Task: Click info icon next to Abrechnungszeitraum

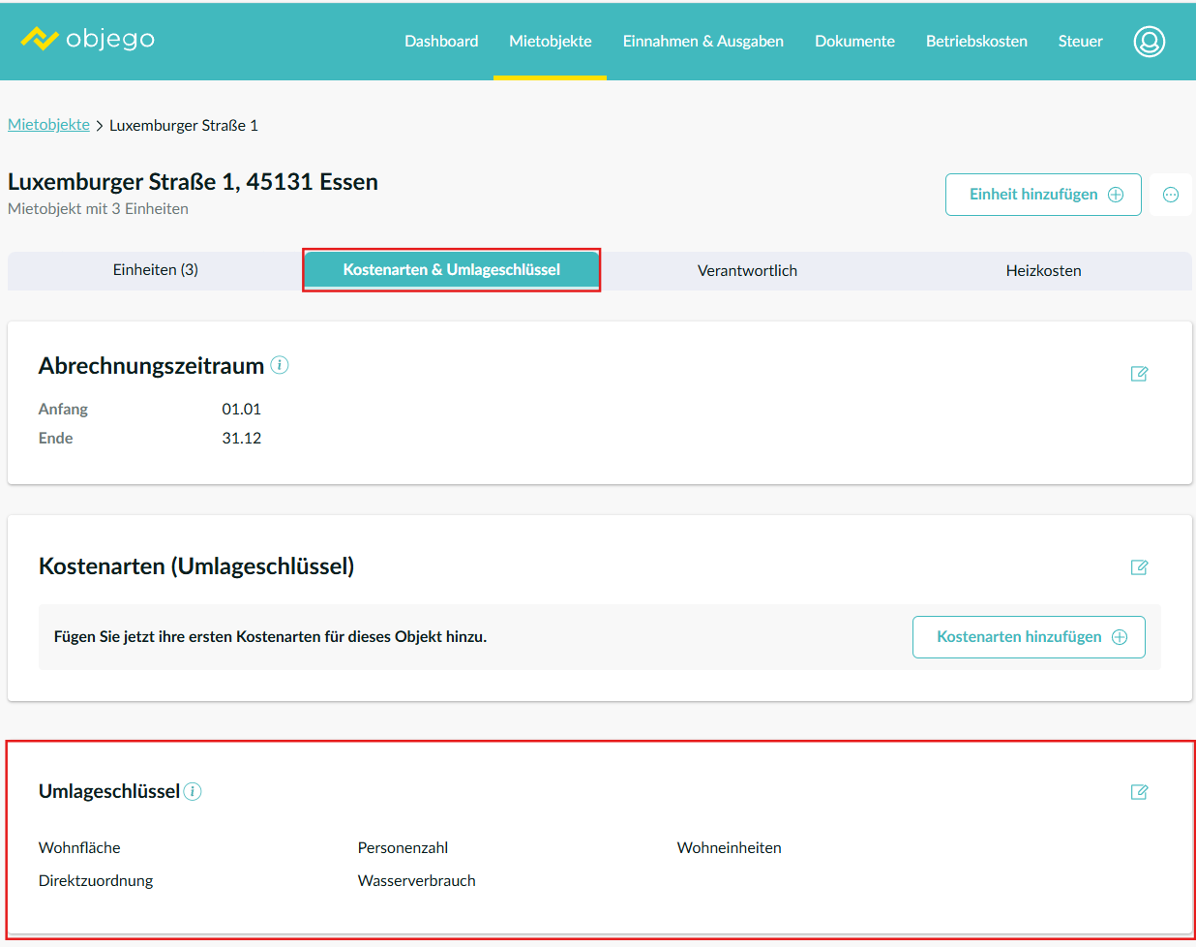Action: [280, 365]
